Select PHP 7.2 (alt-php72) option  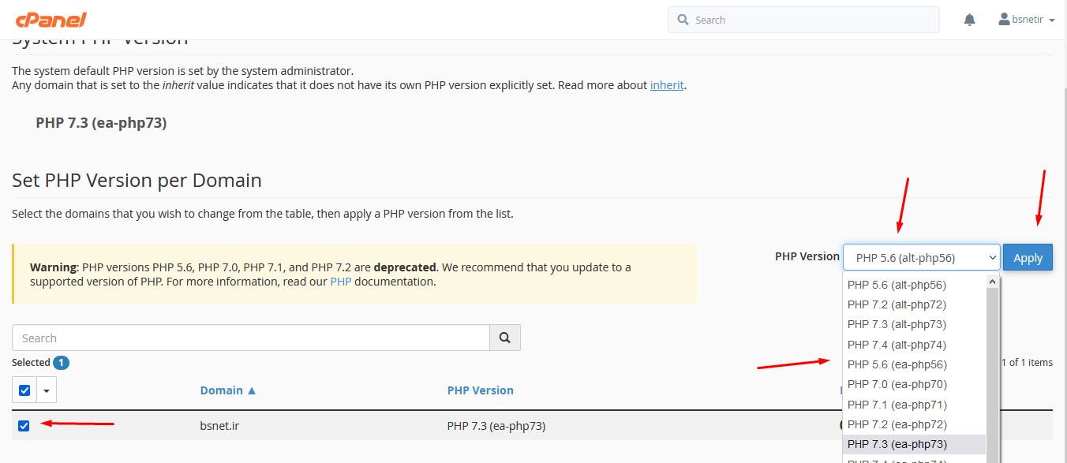click(915, 304)
